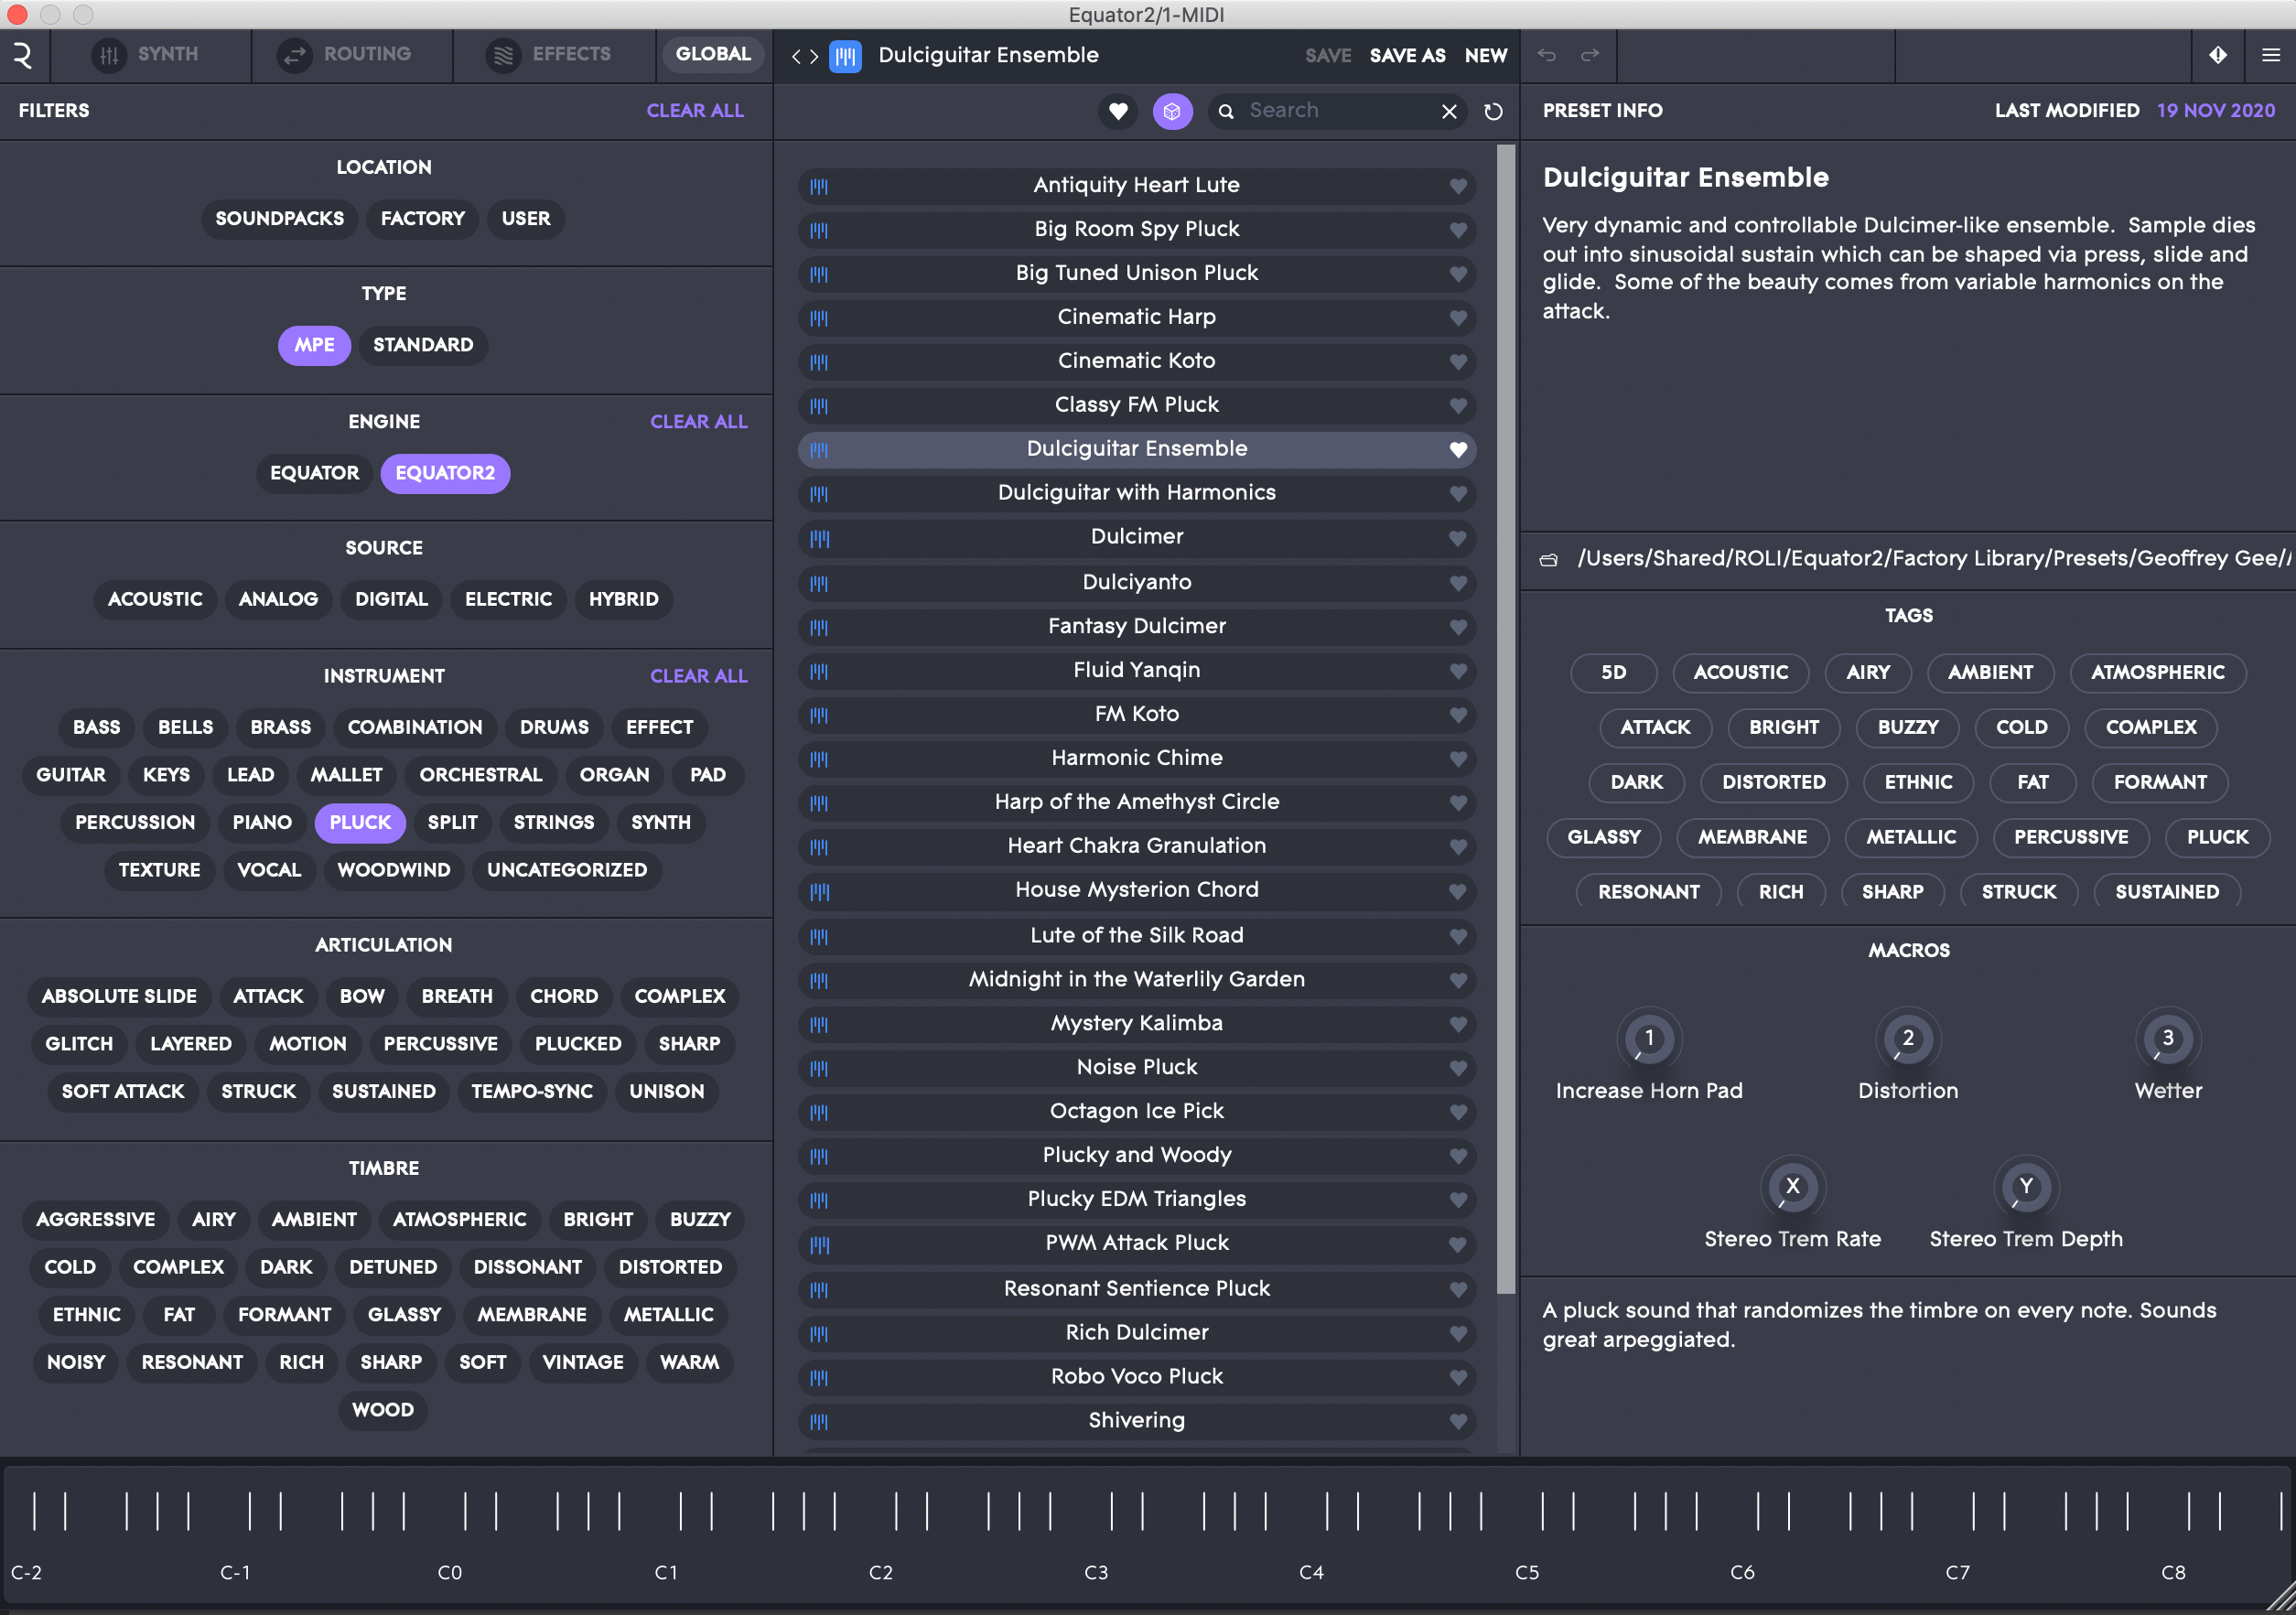Click the undo arrow icon
The width and height of the screenshot is (2296, 1615).
click(1547, 55)
